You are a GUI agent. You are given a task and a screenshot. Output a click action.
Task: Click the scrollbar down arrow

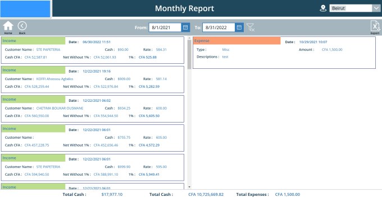189,187
